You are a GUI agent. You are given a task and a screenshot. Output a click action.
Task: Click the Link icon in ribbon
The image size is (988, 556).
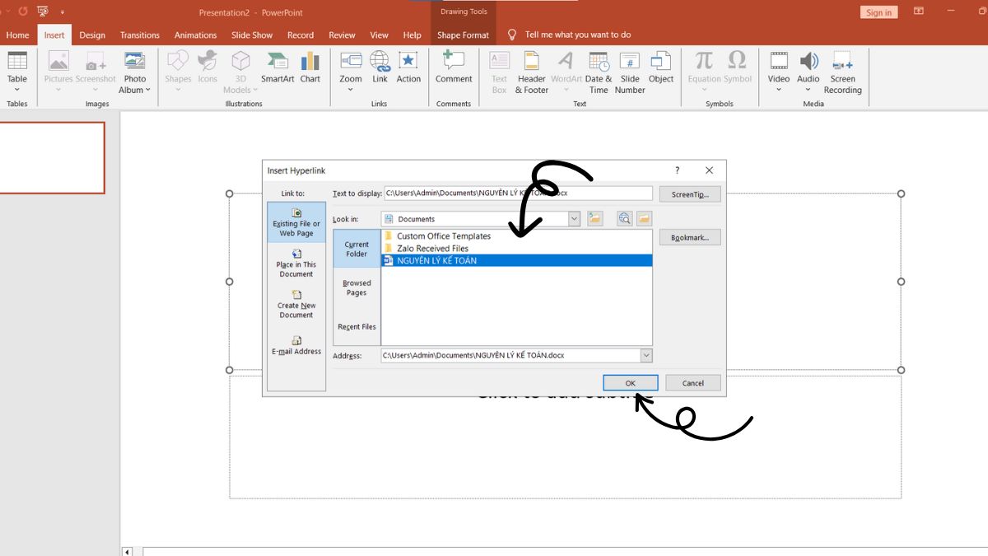[x=380, y=68]
